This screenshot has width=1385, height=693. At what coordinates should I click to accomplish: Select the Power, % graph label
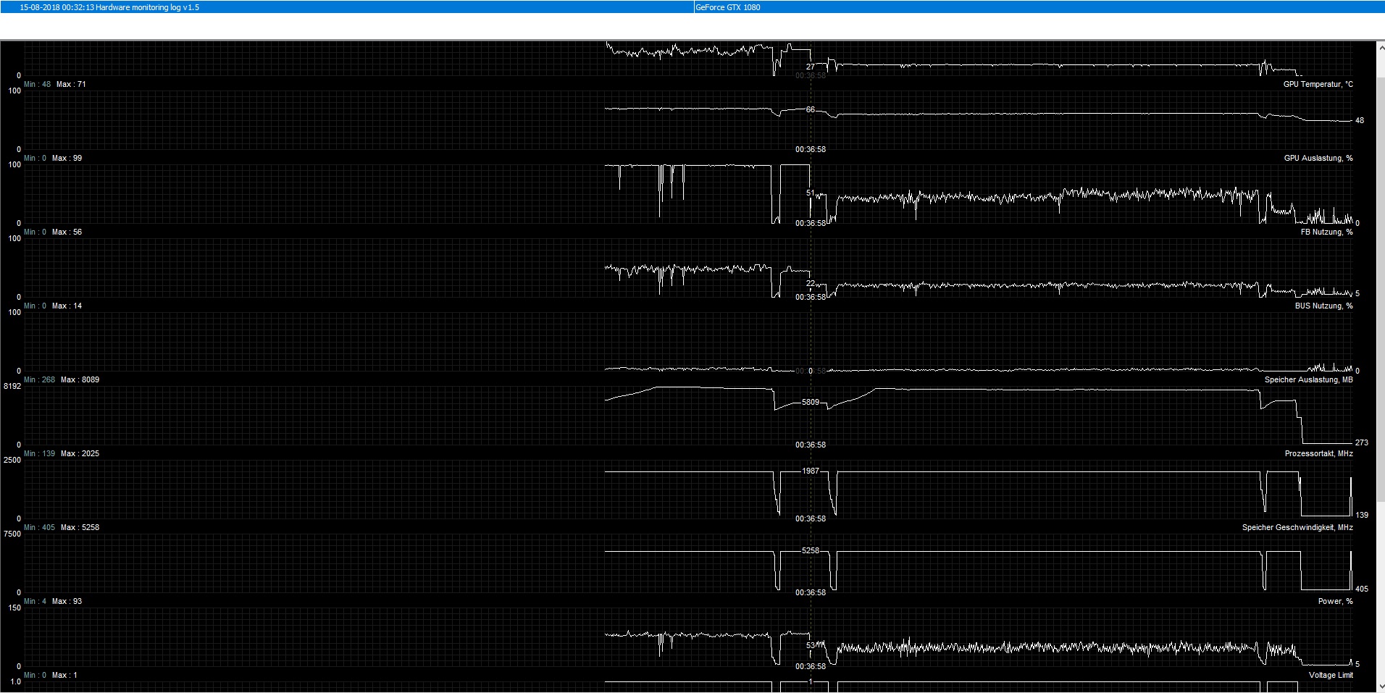click(1335, 601)
